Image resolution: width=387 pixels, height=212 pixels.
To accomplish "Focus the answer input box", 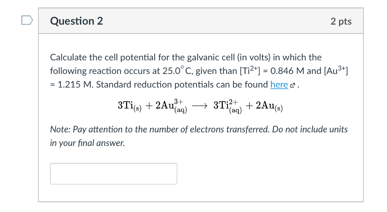I will [x=113, y=174].
